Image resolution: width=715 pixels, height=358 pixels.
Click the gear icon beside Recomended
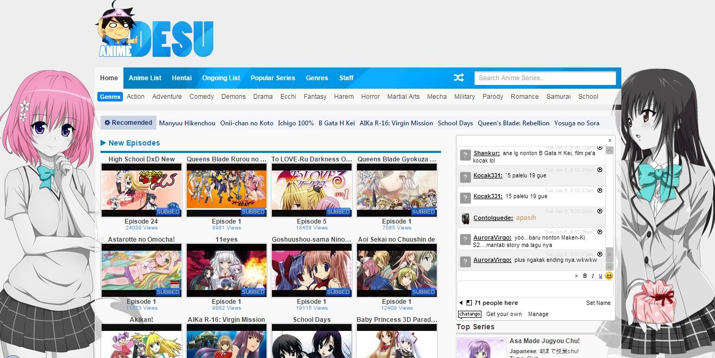107,123
